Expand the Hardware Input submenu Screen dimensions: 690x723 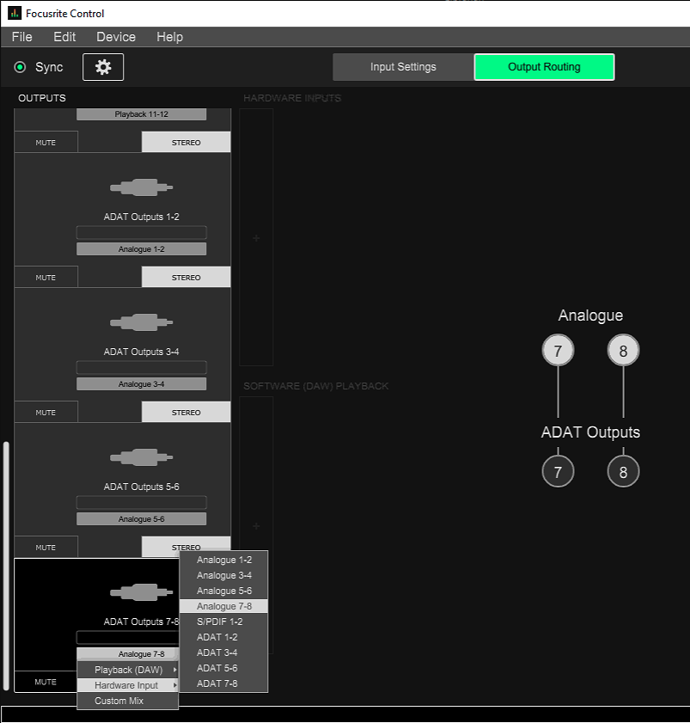128,685
